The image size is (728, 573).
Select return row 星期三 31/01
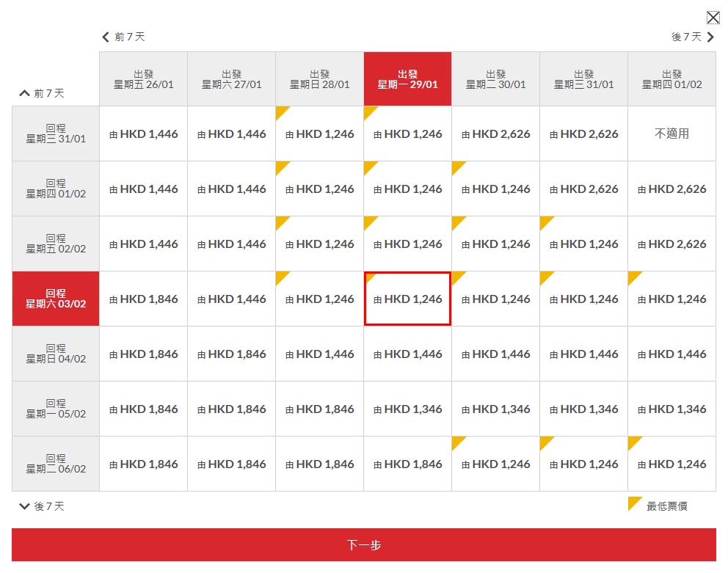(56, 134)
